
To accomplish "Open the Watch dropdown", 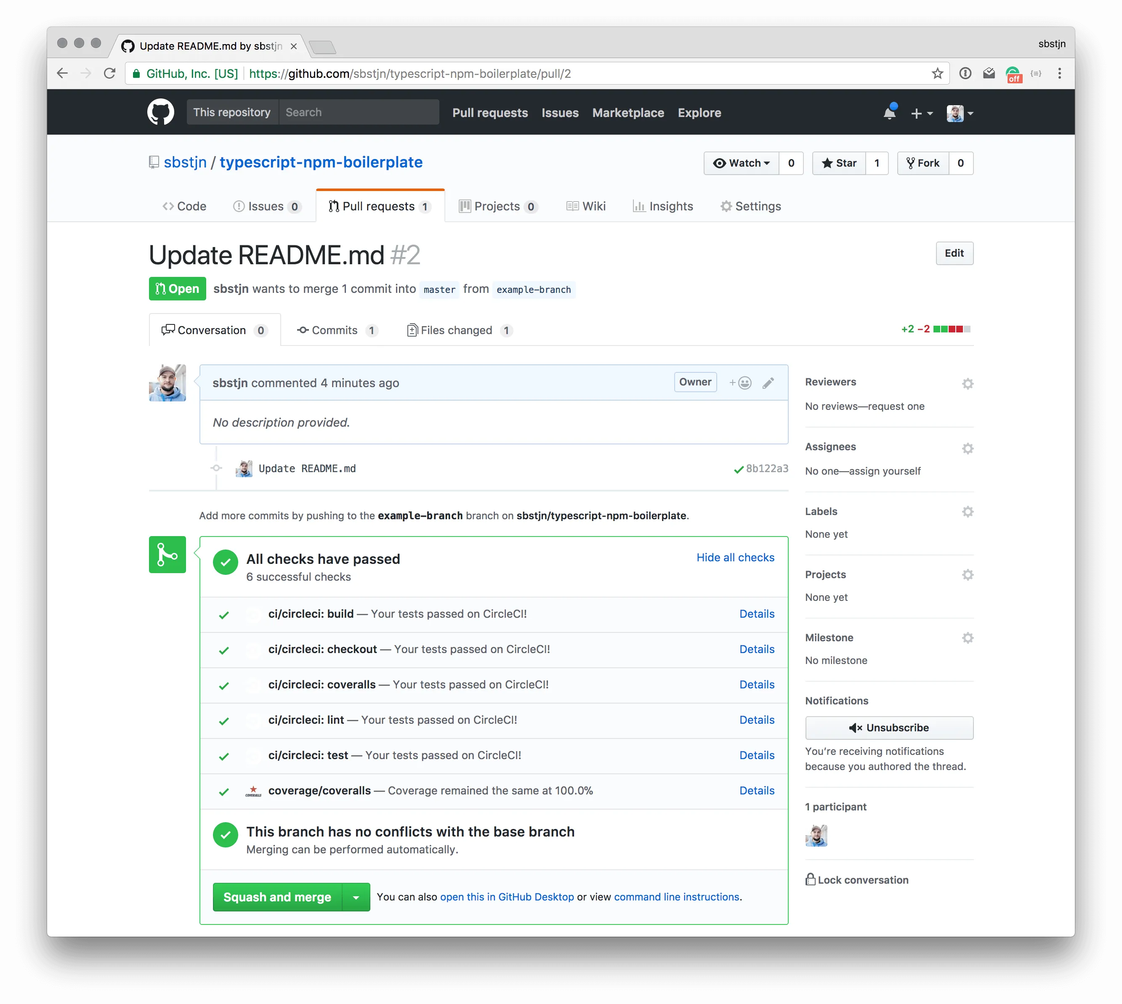I will [742, 163].
